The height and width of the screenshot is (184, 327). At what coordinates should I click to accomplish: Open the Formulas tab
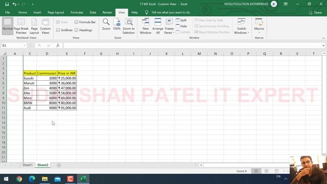77,12
